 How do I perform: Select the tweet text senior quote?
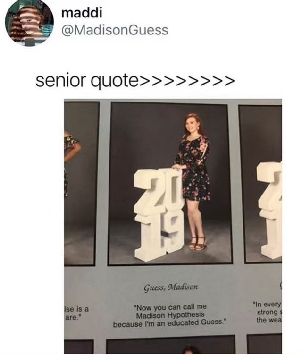click(x=86, y=81)
